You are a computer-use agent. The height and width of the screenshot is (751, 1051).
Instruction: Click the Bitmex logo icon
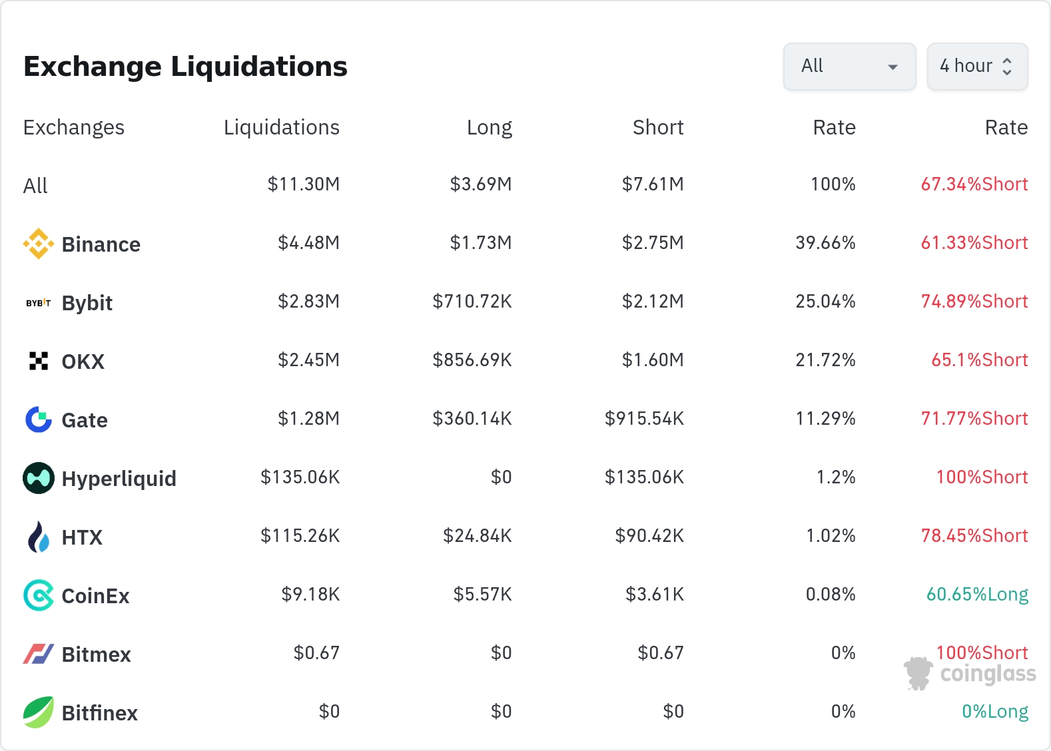point(39,654)
